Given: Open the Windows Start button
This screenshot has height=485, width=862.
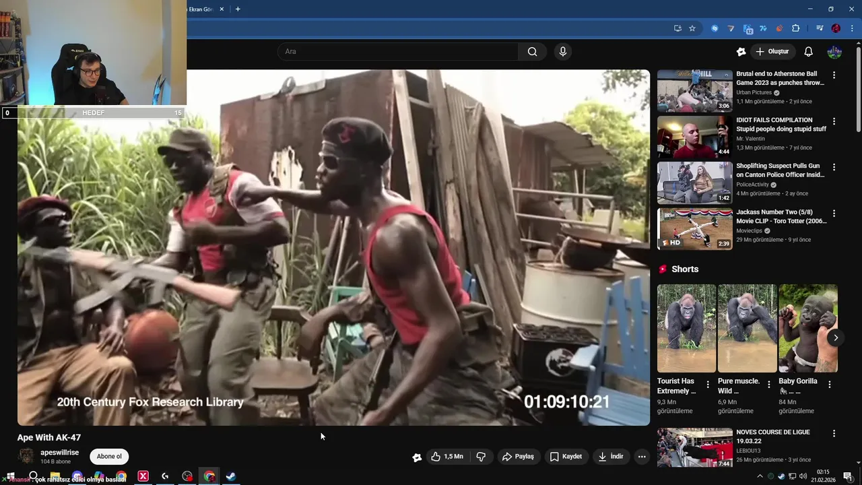Looking at the screenshot, I should pyautogui.click(x=10, y=476).
